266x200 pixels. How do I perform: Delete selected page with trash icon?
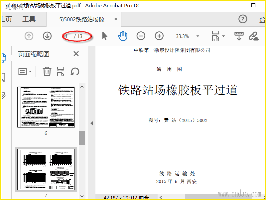47,71
